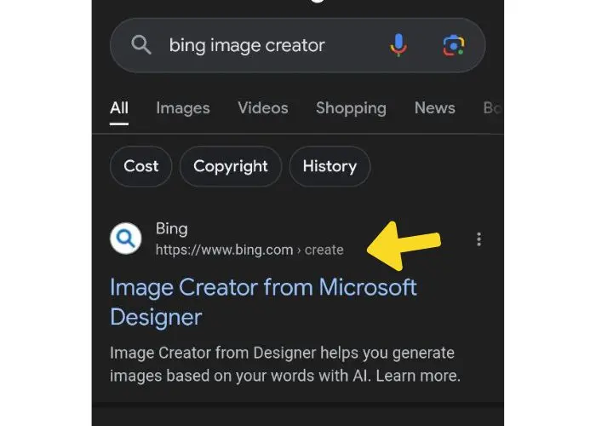This screenshot has height=426, width=596.
Task: Tap the Copyright filter chip
Action: point(231,166)
